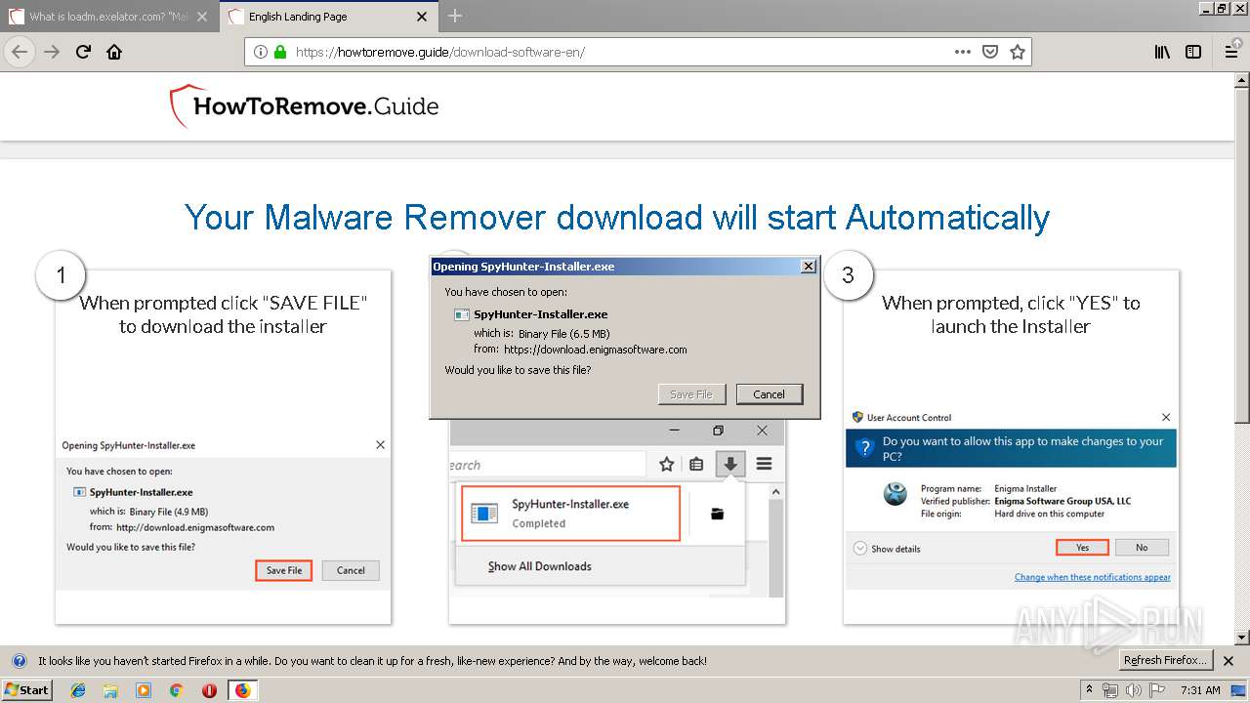
Task: Open the volume control in tray
Action: click(1134, 690)
